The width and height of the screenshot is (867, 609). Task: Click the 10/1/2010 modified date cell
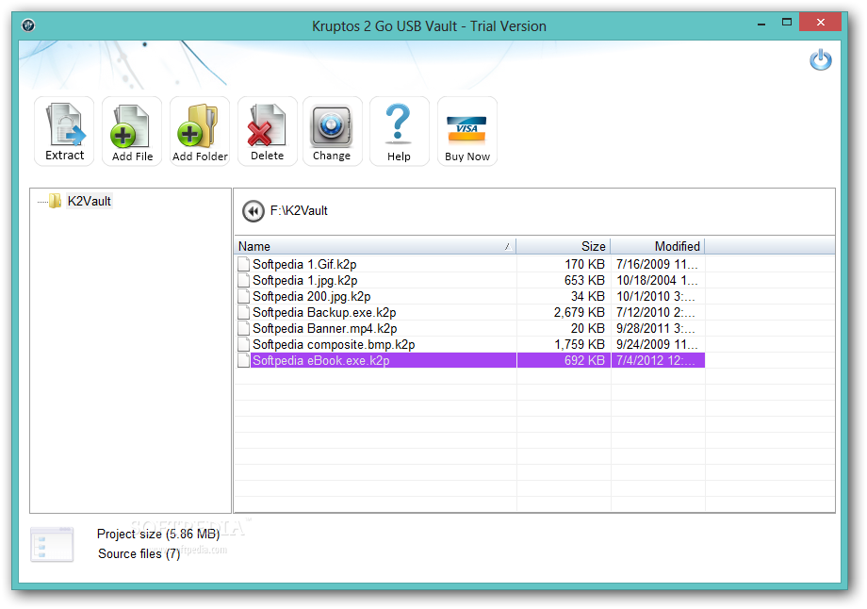tap(658, 296)
